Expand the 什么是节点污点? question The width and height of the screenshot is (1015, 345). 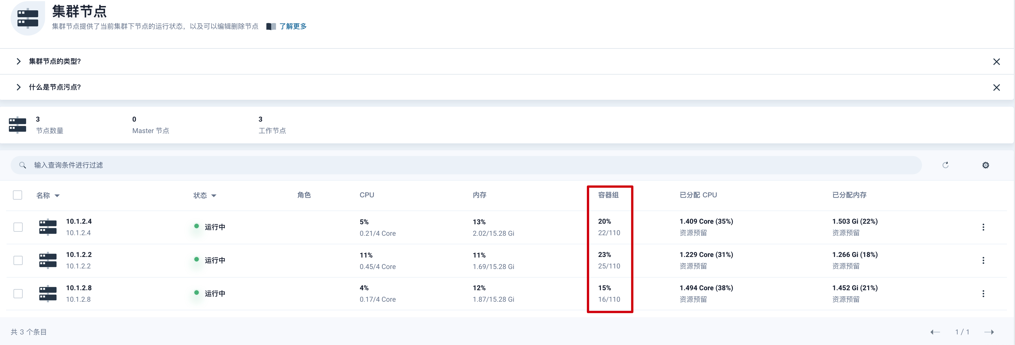pos(19,87)
